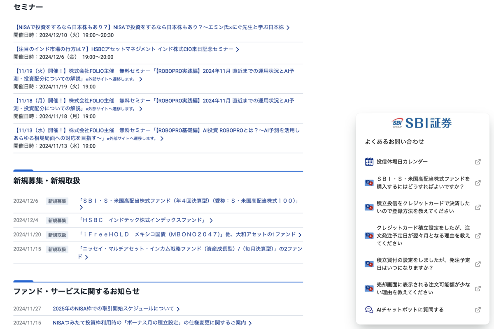494x329 pixels.
Task: Click date text 開催日時：2024/12/10（火）19:00〜20:30
Action: [64, 35]
